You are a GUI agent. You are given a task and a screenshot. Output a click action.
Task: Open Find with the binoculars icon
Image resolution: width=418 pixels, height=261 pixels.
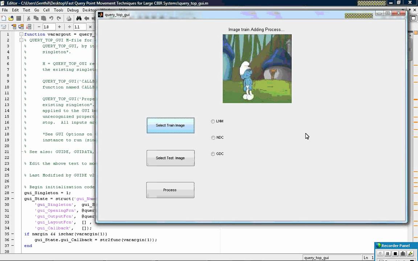point(79,18)
